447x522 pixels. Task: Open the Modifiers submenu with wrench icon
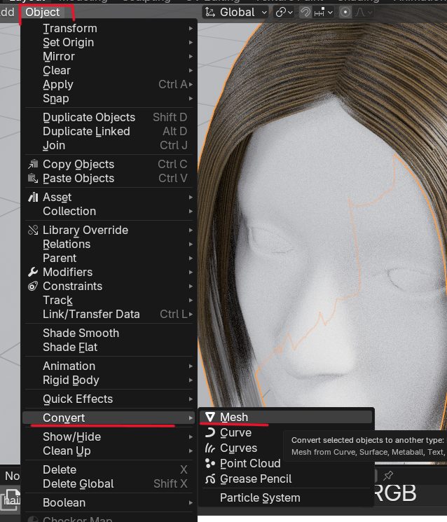click(67, 272)
